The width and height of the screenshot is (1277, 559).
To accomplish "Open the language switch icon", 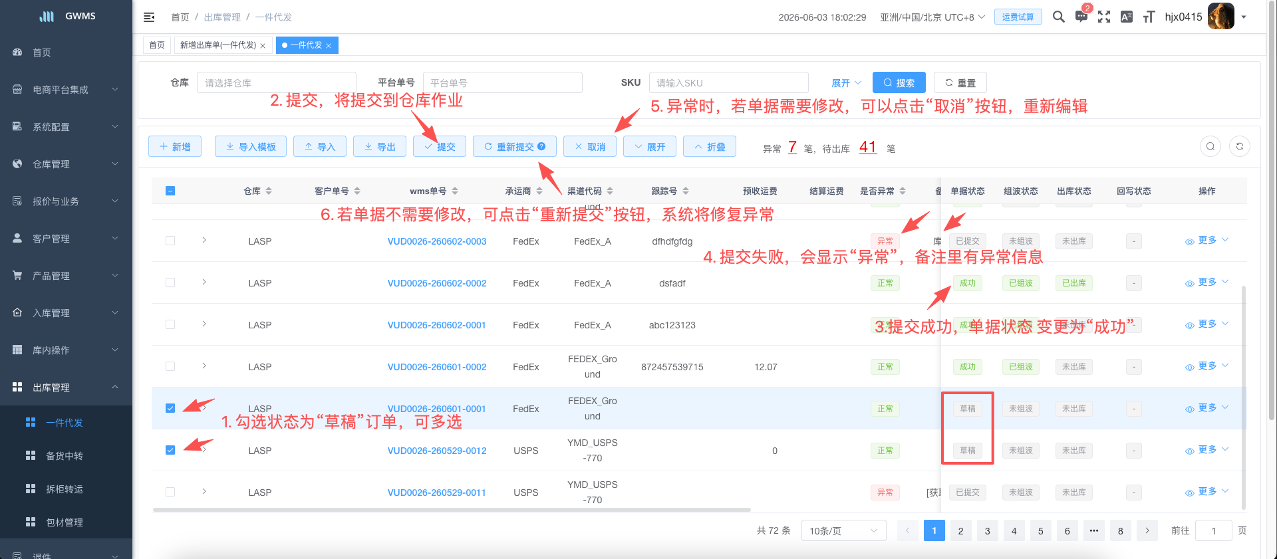I will coord(1127,17).
